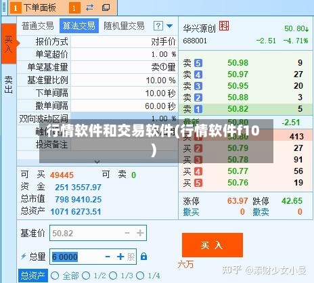This screenshot has height=283, width=314.
Task: Click the current price 50.80 at top right
Action: pos(296,28)
